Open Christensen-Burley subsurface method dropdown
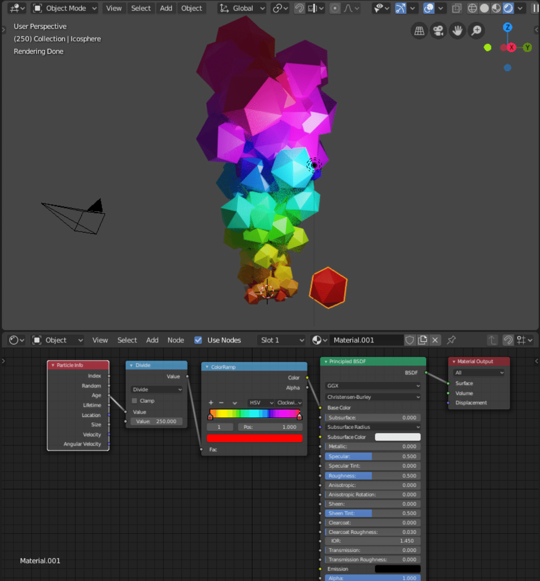The image size is (540, 581). point(373,397)
